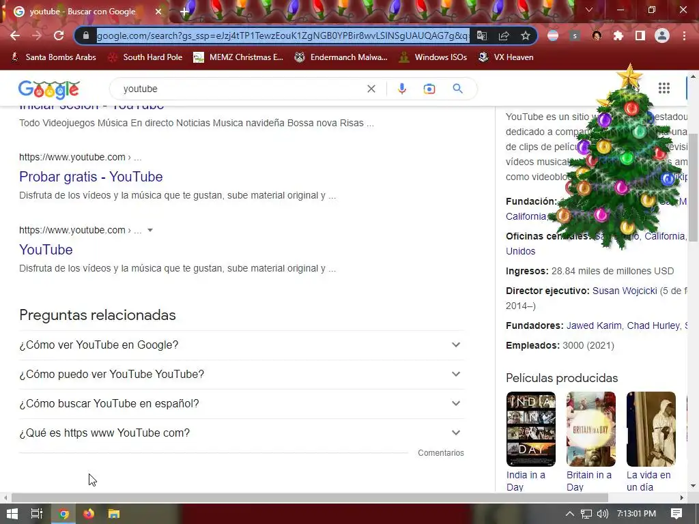Image resolution: width=699 pixels, height=524 pixels.
Task: Open the Endermanch Malware bookmark
Action: (341, 57)
